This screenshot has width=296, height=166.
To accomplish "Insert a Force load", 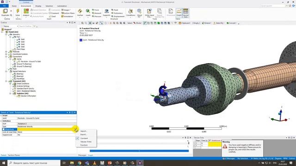I will click(x=96, y=10).
